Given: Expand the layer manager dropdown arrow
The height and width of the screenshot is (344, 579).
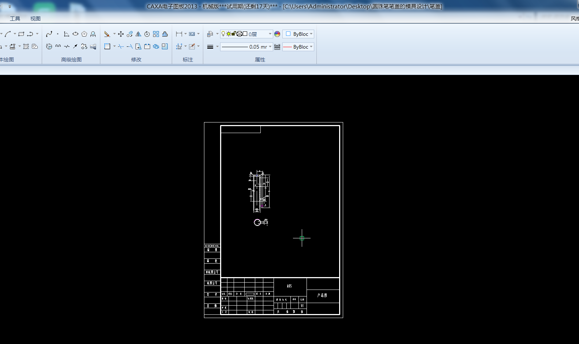Looking at the screenshot, I should [x=217, y=34].
